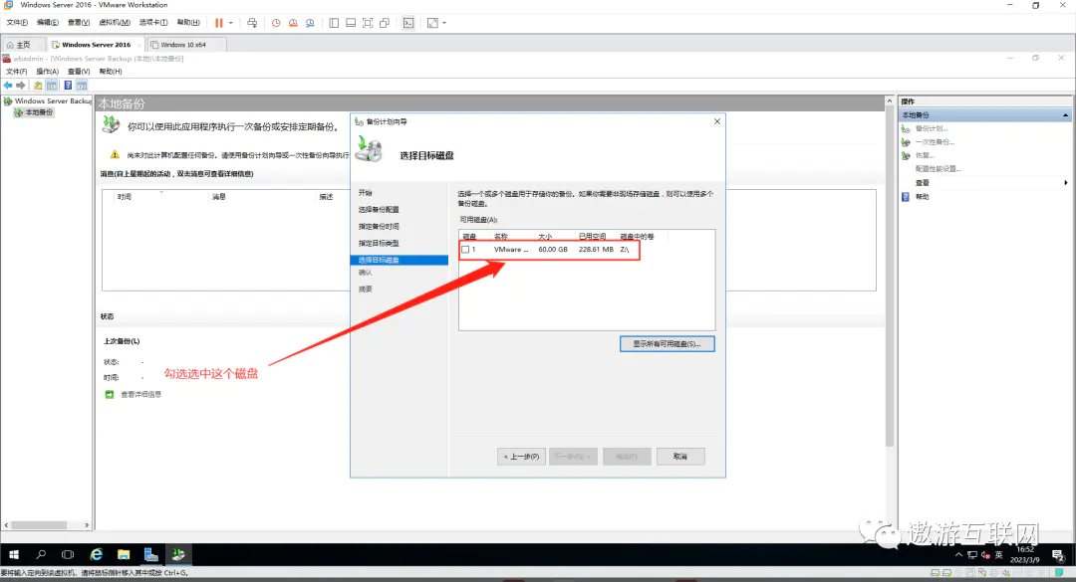Select the 开始 step in the wizard sidebar
This screenshot has height=582, width=1076.
tap(365, 193)
